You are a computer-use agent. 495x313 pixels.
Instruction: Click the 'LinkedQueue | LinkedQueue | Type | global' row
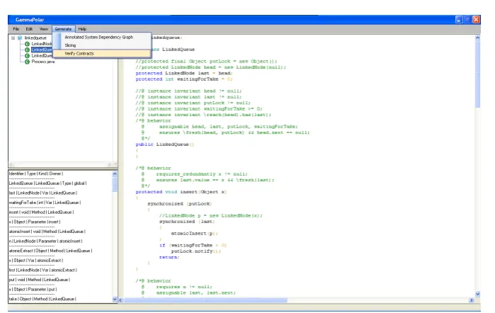tap(47, 183)
